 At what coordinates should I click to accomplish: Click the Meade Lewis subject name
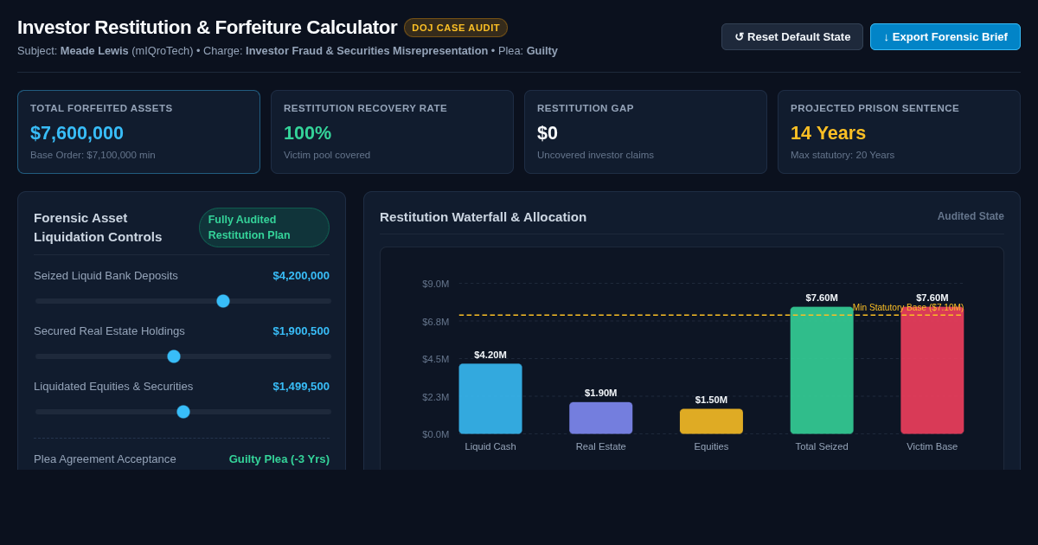tap(94, 51)
